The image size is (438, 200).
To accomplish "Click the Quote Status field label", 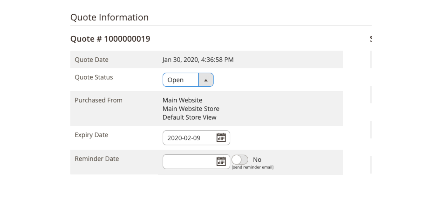I will point(94,77).
